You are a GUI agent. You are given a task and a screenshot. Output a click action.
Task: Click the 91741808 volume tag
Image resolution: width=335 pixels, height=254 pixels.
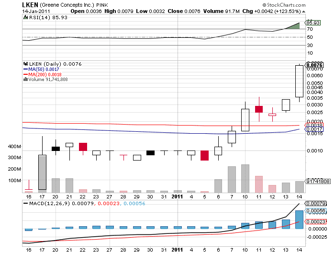pos(318,182)
